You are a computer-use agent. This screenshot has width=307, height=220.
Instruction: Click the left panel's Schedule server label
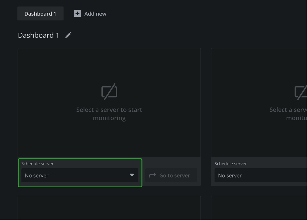37,164
